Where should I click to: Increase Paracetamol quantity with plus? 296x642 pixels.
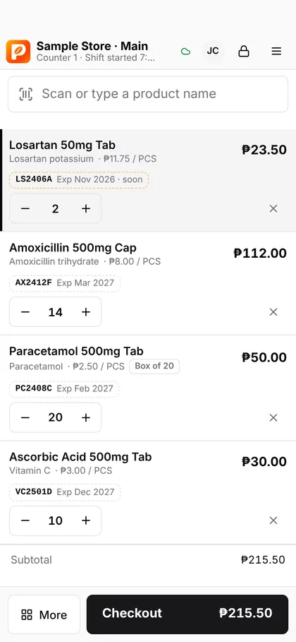click(x=86, y=417)
